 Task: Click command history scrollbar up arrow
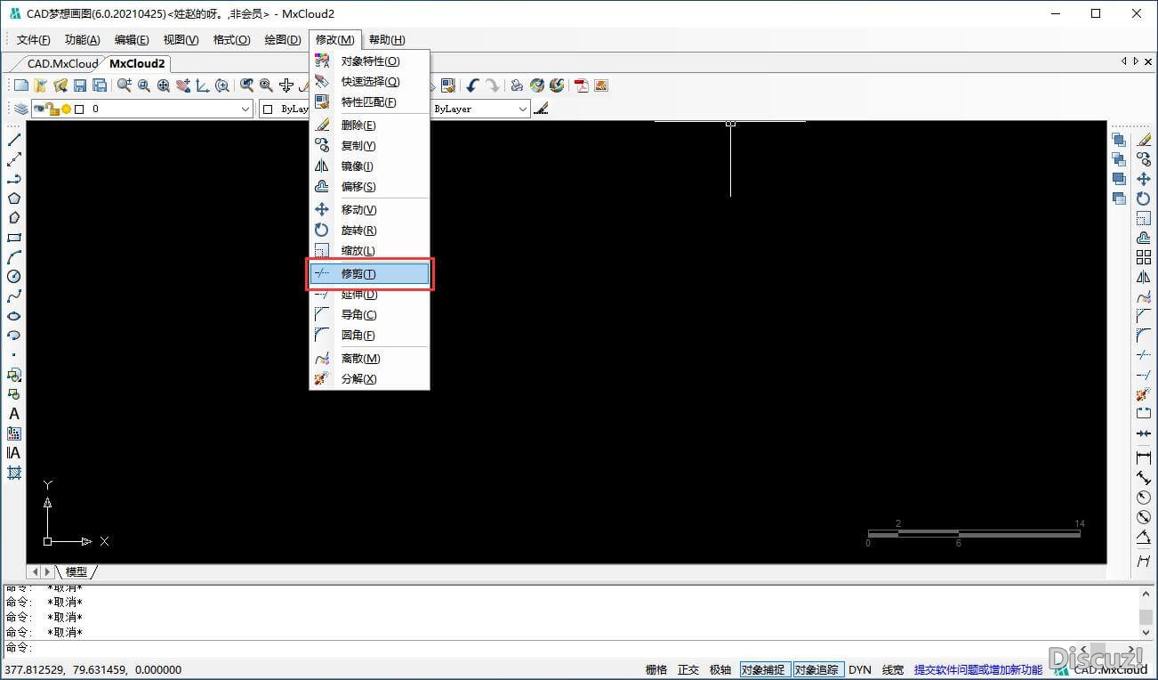point(1147,594)
